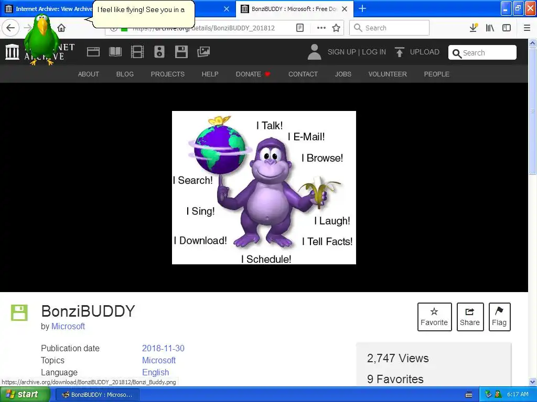Open the Firefox home page icon
This screenshot has height=402, width=537.
click(61, 28)
